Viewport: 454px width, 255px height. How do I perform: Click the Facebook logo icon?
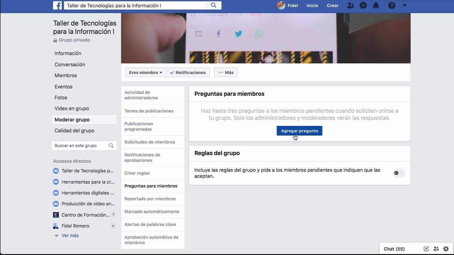57,5
